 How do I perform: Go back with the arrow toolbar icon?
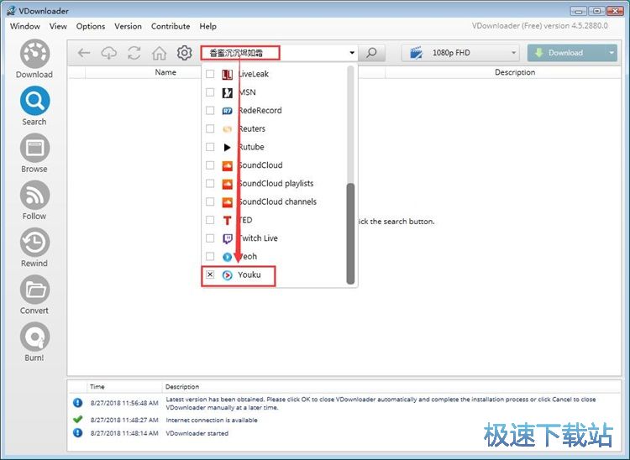(x=84, y=53)
